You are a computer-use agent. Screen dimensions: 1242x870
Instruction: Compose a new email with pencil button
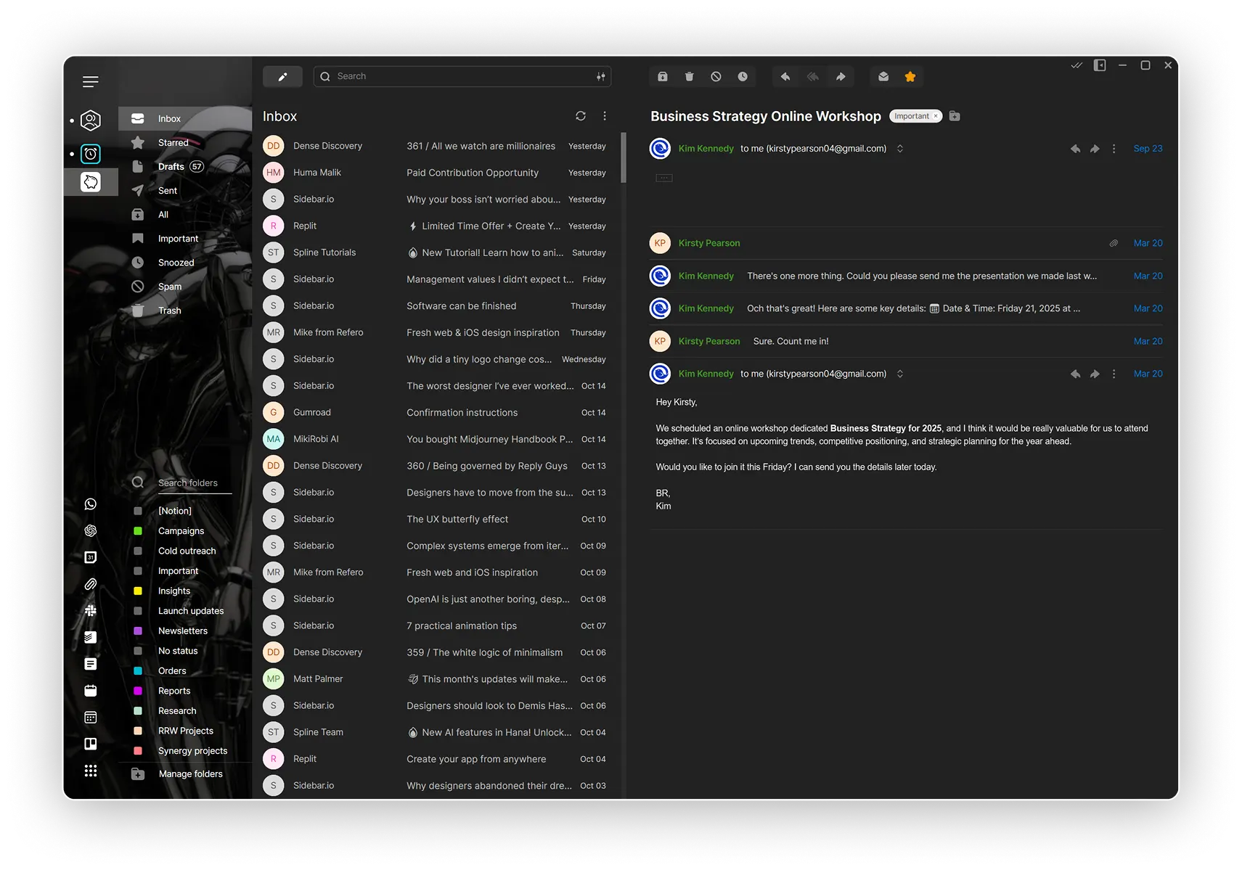pyautogui.click(x=282, y=76)
